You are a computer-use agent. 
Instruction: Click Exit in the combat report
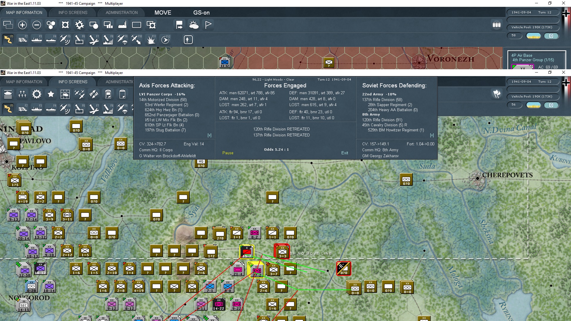click(344, 153)
